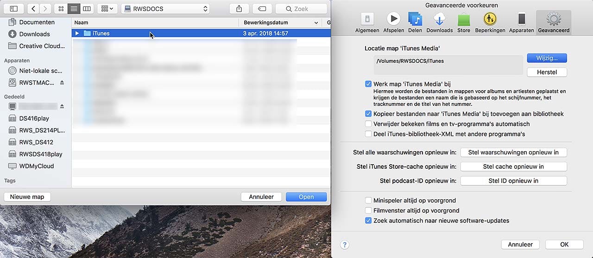Select RWS_DS412 shared server

pos(36,142)
